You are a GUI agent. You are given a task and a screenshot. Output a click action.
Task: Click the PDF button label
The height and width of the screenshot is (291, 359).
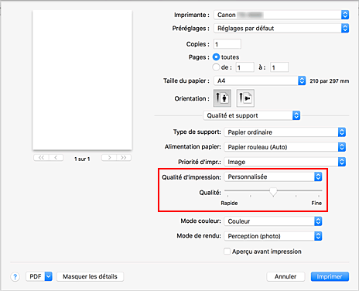(36, 276)
